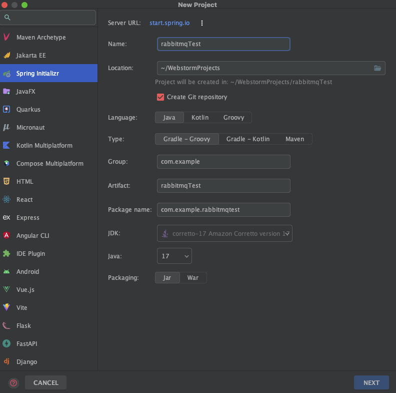Click the React atom icon
This screenshot has width=396, height=393.
[6, 199]
